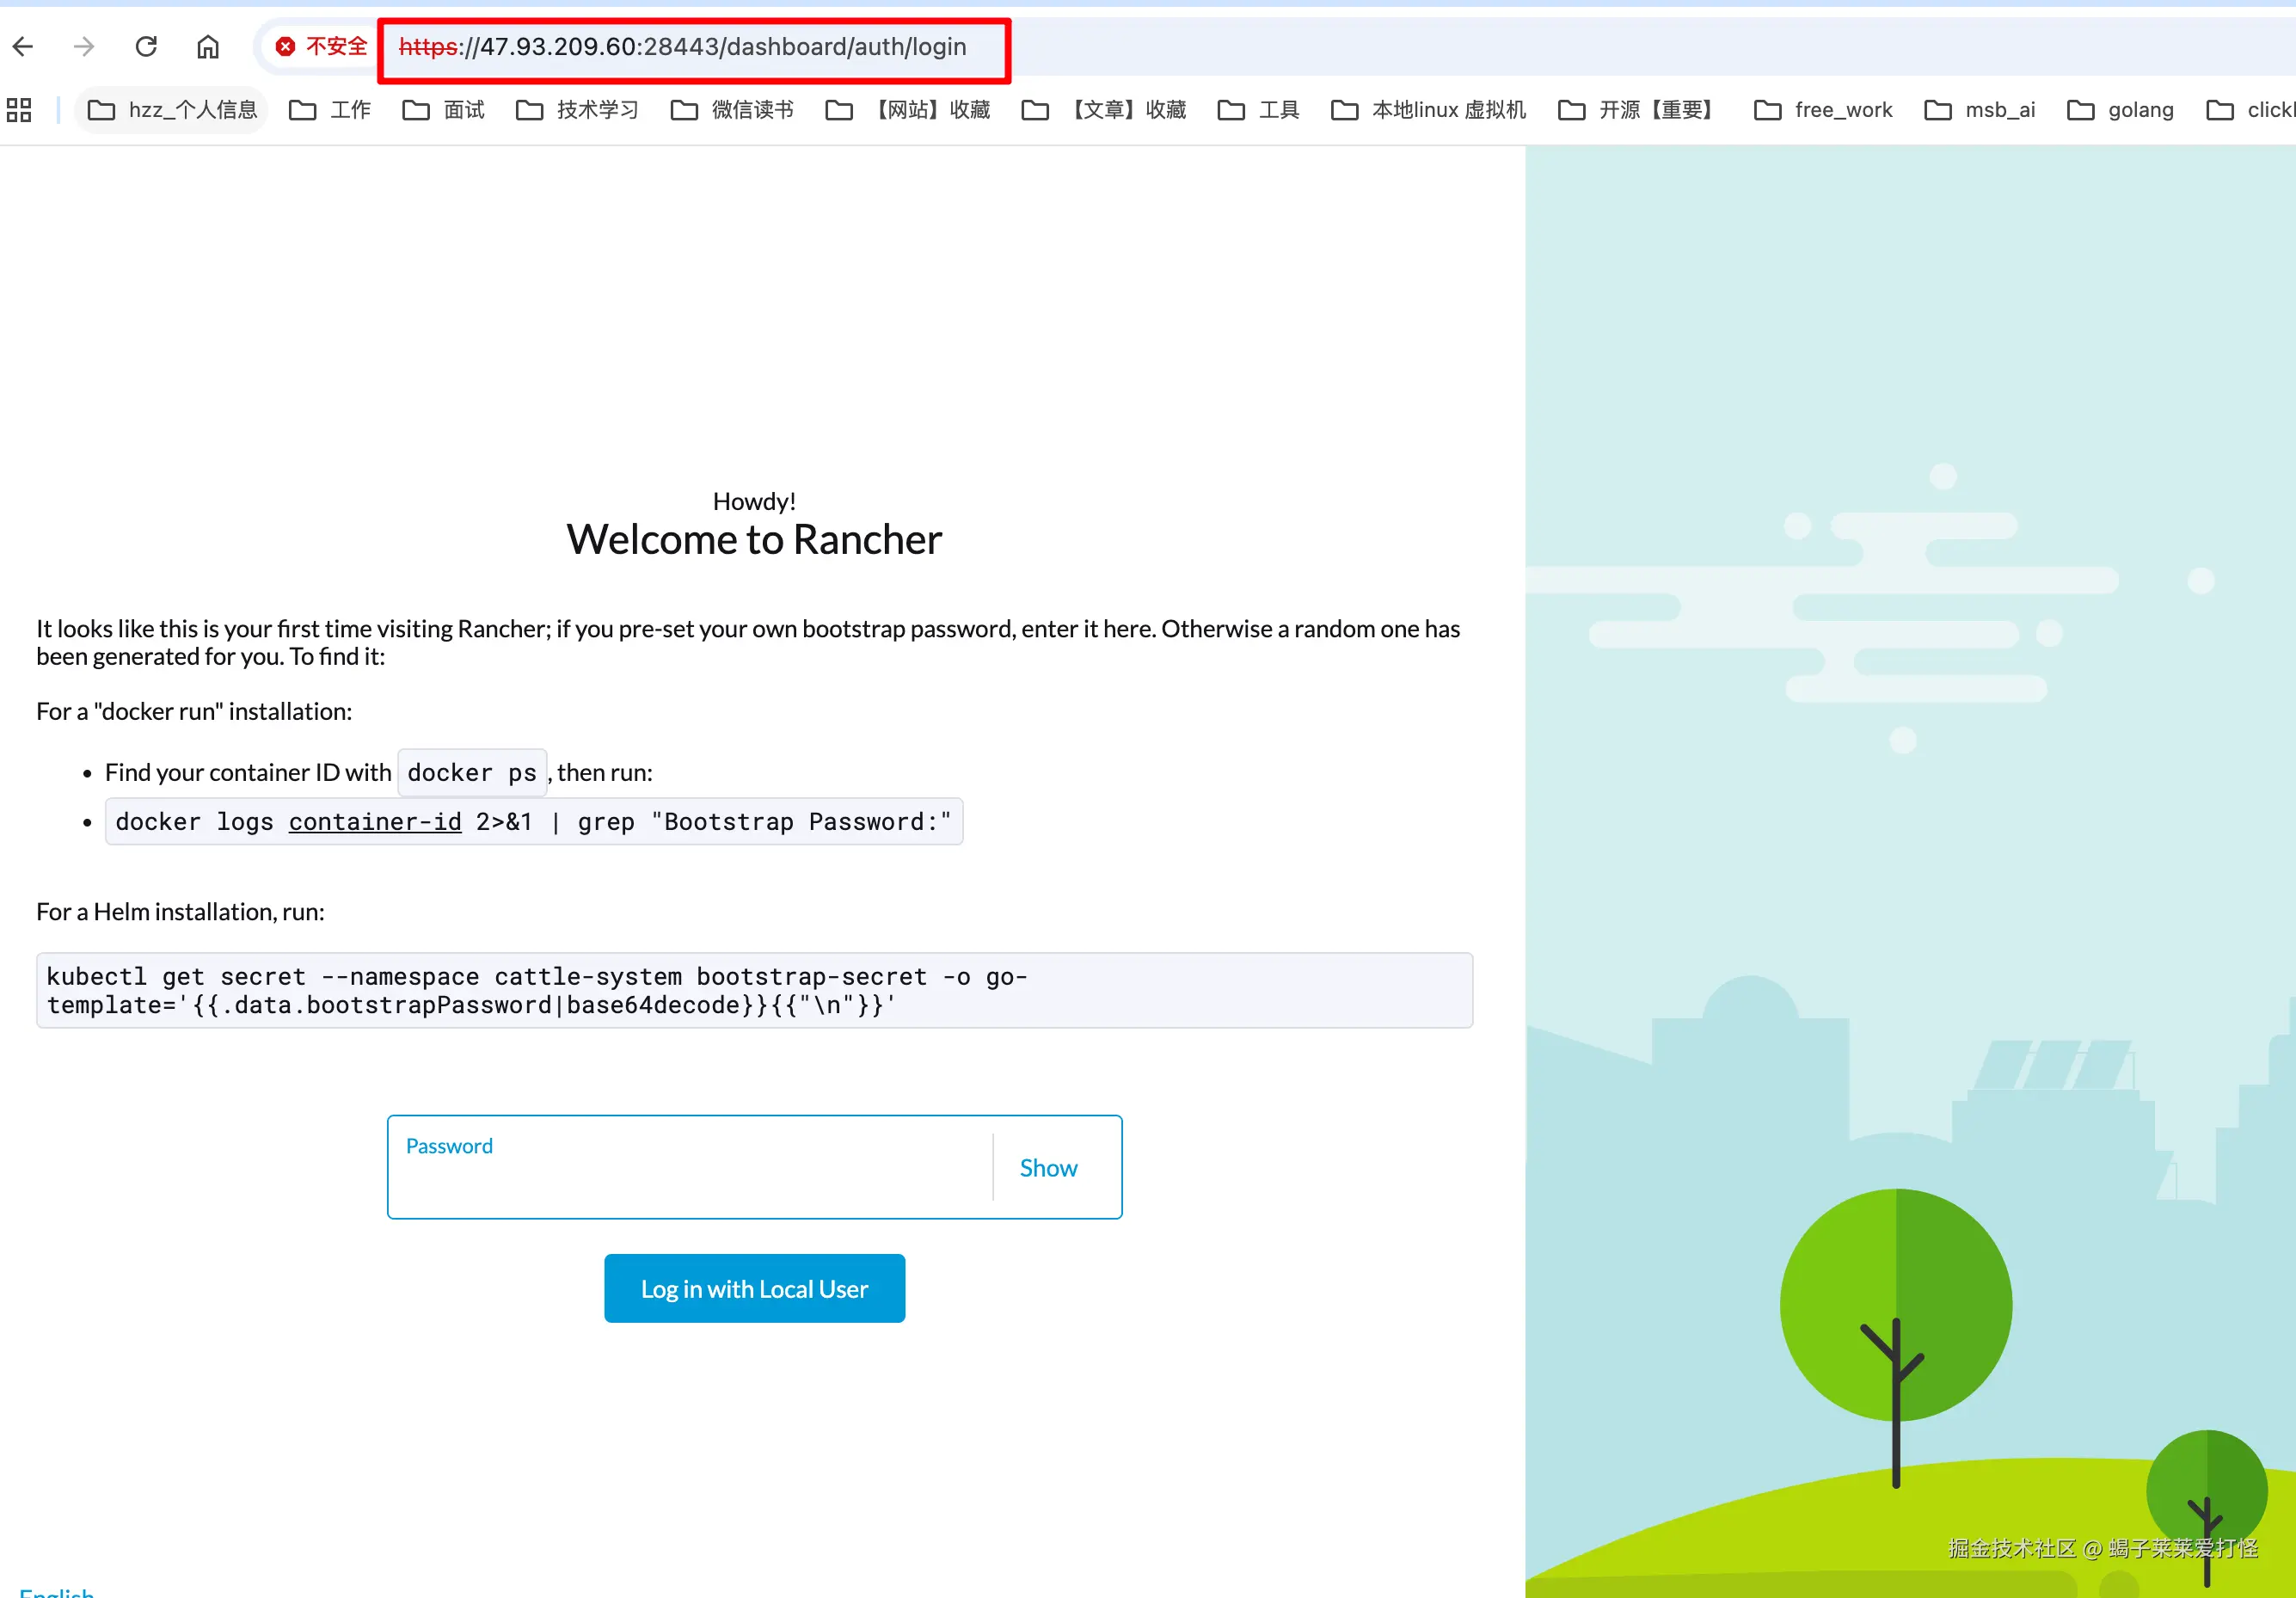Open the apps grid in bookmarks bar

point(19,110)
